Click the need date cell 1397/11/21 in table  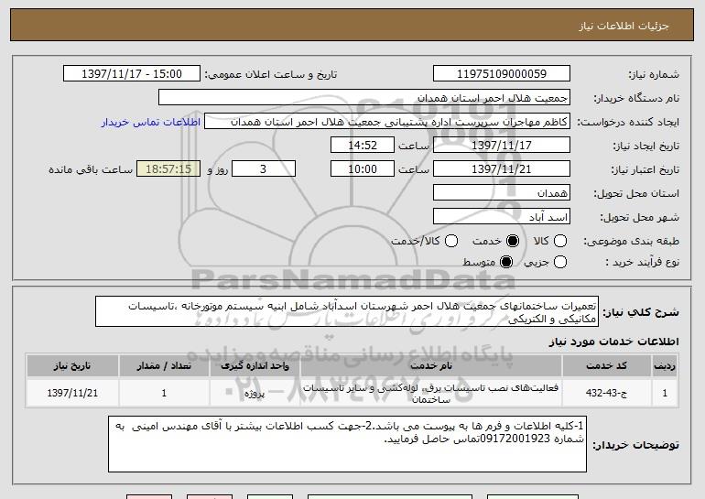click(x=72, y=393)
